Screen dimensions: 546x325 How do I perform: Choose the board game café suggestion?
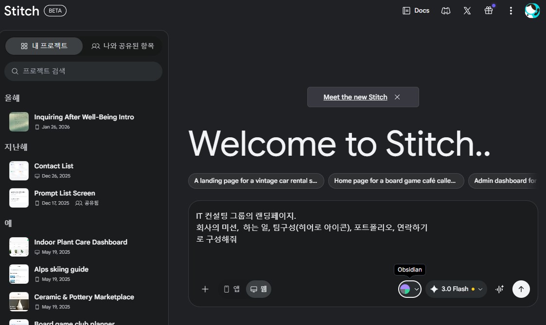tap(396, 181)
